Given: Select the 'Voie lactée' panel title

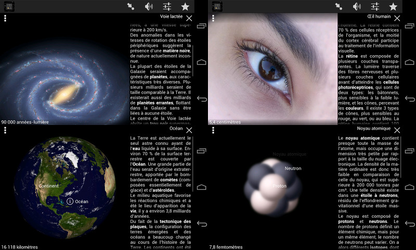Looking at the screenshot, I should click(x=171, y=17).
